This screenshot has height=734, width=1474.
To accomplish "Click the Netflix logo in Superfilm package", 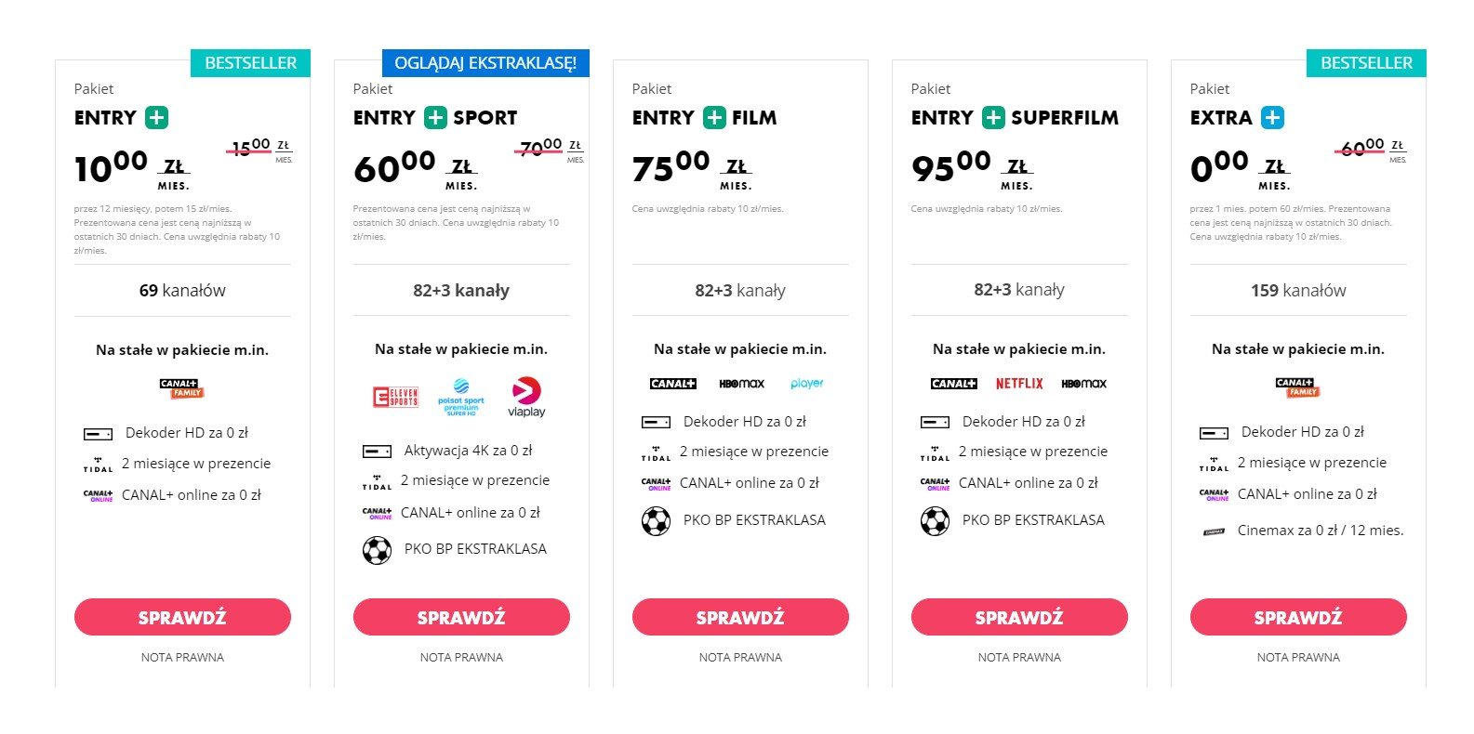I will 1019,384.
